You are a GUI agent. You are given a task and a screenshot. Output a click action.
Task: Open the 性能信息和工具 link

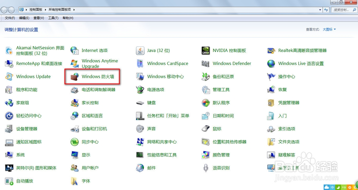click(x=162, y=155)
